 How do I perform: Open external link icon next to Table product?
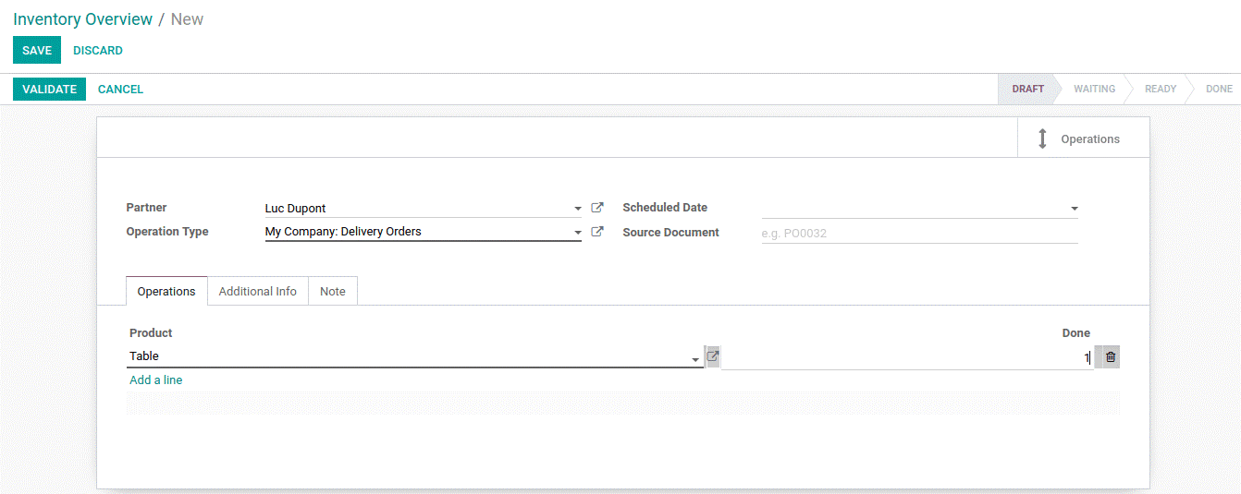click(x=713, y=356)
